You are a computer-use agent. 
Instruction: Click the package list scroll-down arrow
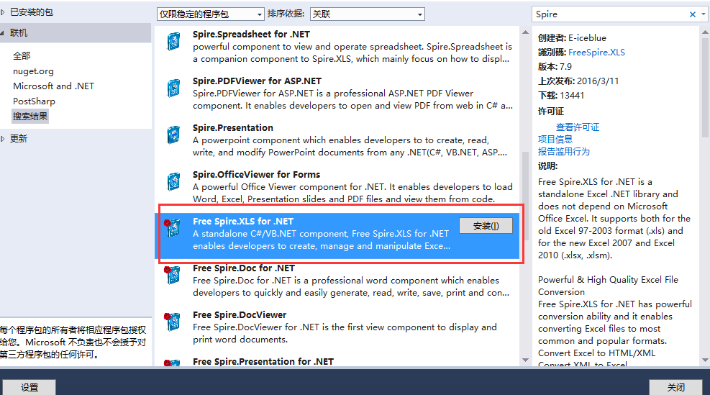click(x=525, y=360)
